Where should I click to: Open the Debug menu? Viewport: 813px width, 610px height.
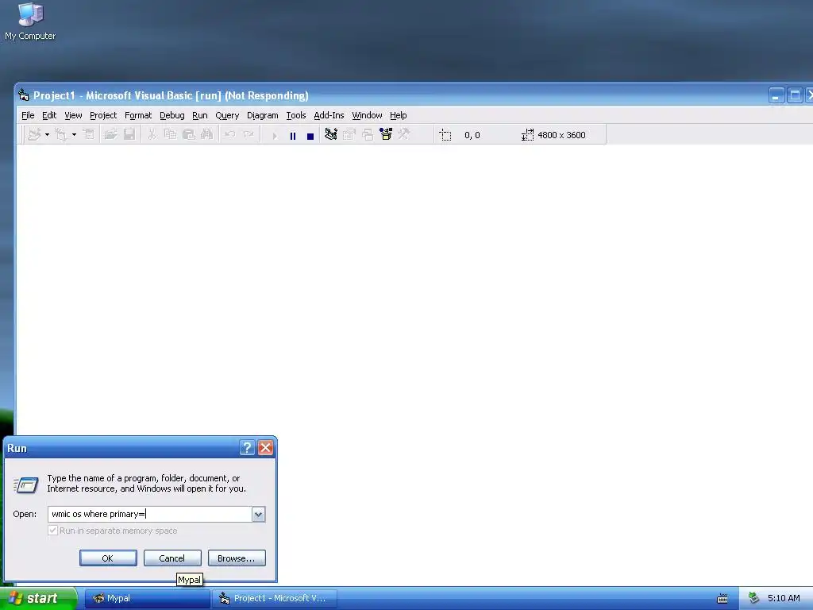pos(172,115)
